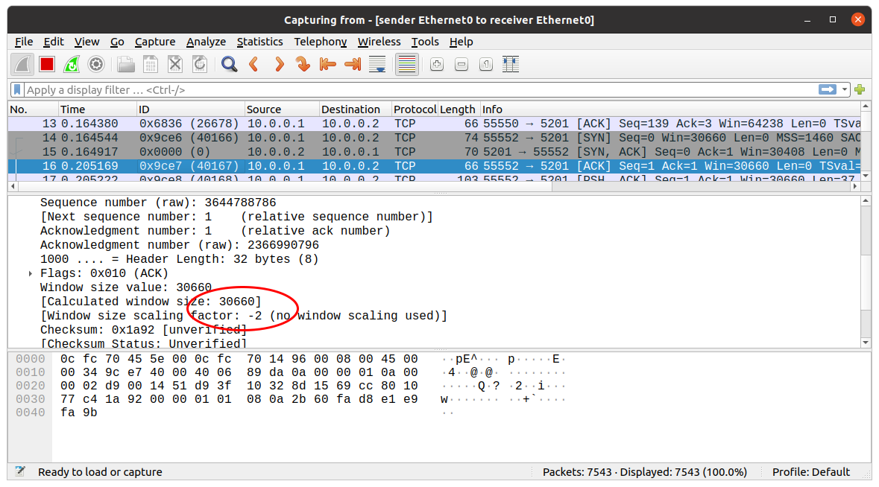This screenshot has width=879, height=487.
Task: Click the Go to specified packet icon
Action: [x=303, y=65]
